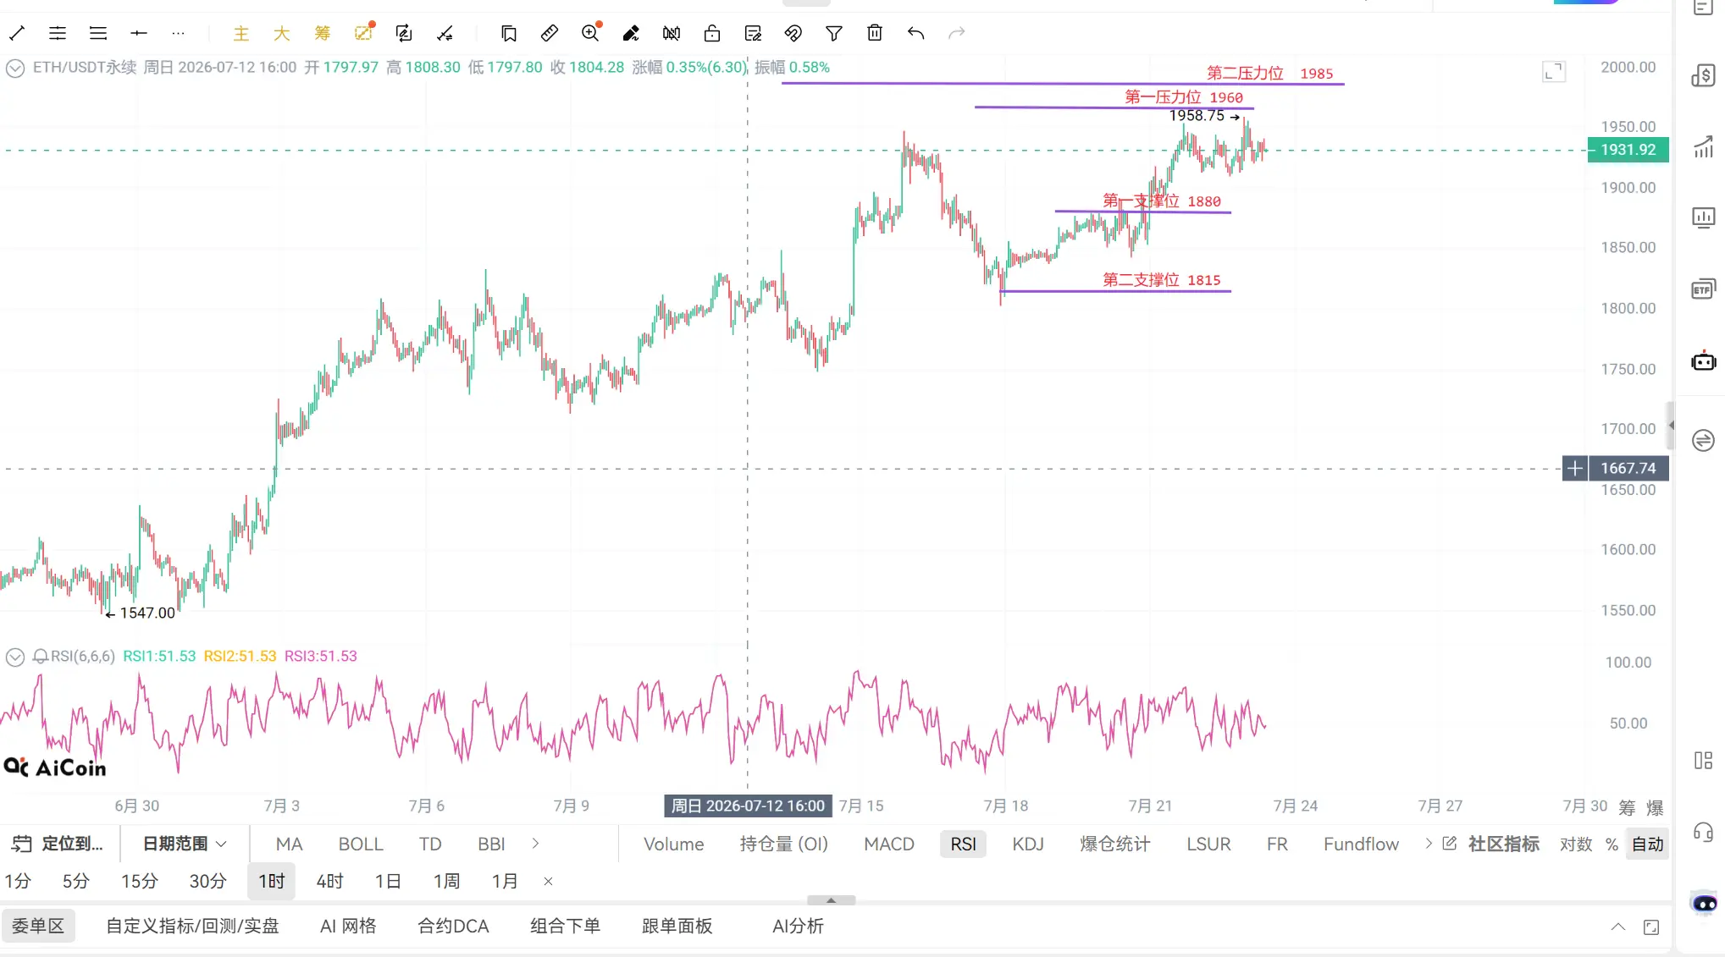
Task: Click the filter funnel icon
Action: [x=834, y=33]
